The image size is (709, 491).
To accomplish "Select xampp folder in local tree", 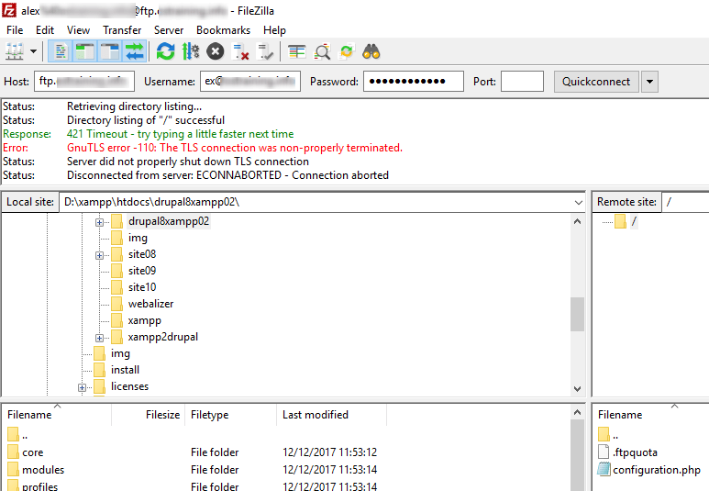I will (x=144, y=320).
